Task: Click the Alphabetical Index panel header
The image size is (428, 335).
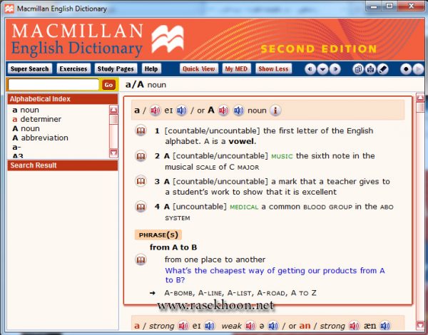Action: pos(63,99)
